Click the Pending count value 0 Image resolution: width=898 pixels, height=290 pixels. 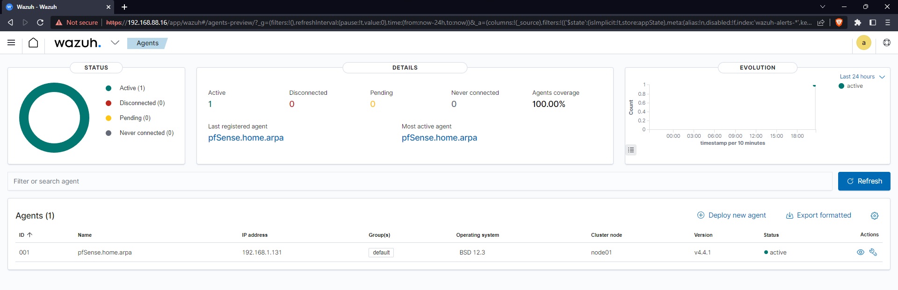pyautogui.click(x=373, y=104)
